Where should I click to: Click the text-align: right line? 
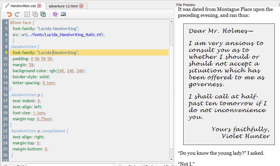(x=29, y=137)
